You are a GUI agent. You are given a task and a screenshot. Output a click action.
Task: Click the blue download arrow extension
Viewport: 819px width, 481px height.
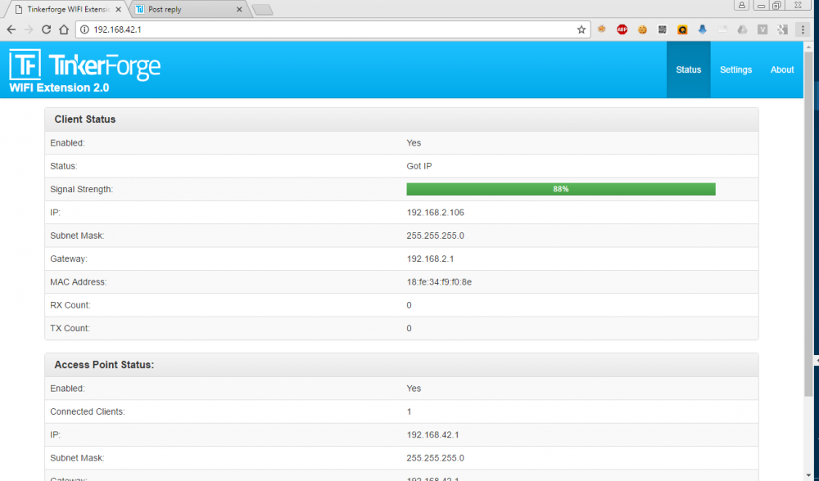pyautogui.click(x=702, y=29)
